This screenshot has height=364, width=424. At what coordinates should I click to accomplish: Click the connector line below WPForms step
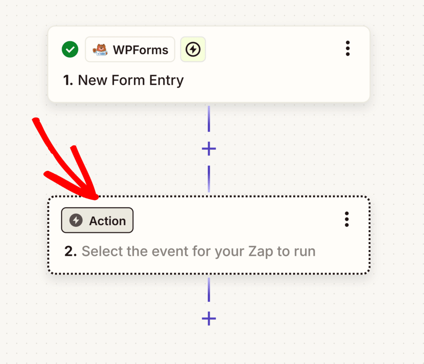[209, 119]
